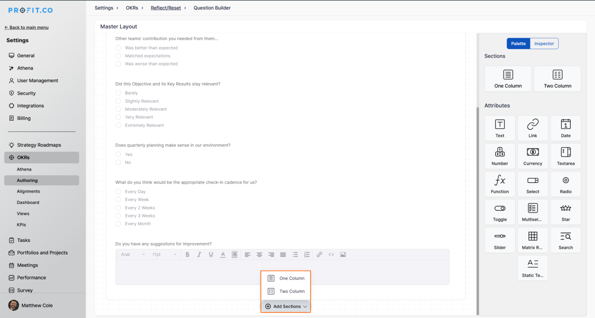The height and width of the screenshot is (318, 595).
Task: Select the Currency attribute
Action: (532, 156)
